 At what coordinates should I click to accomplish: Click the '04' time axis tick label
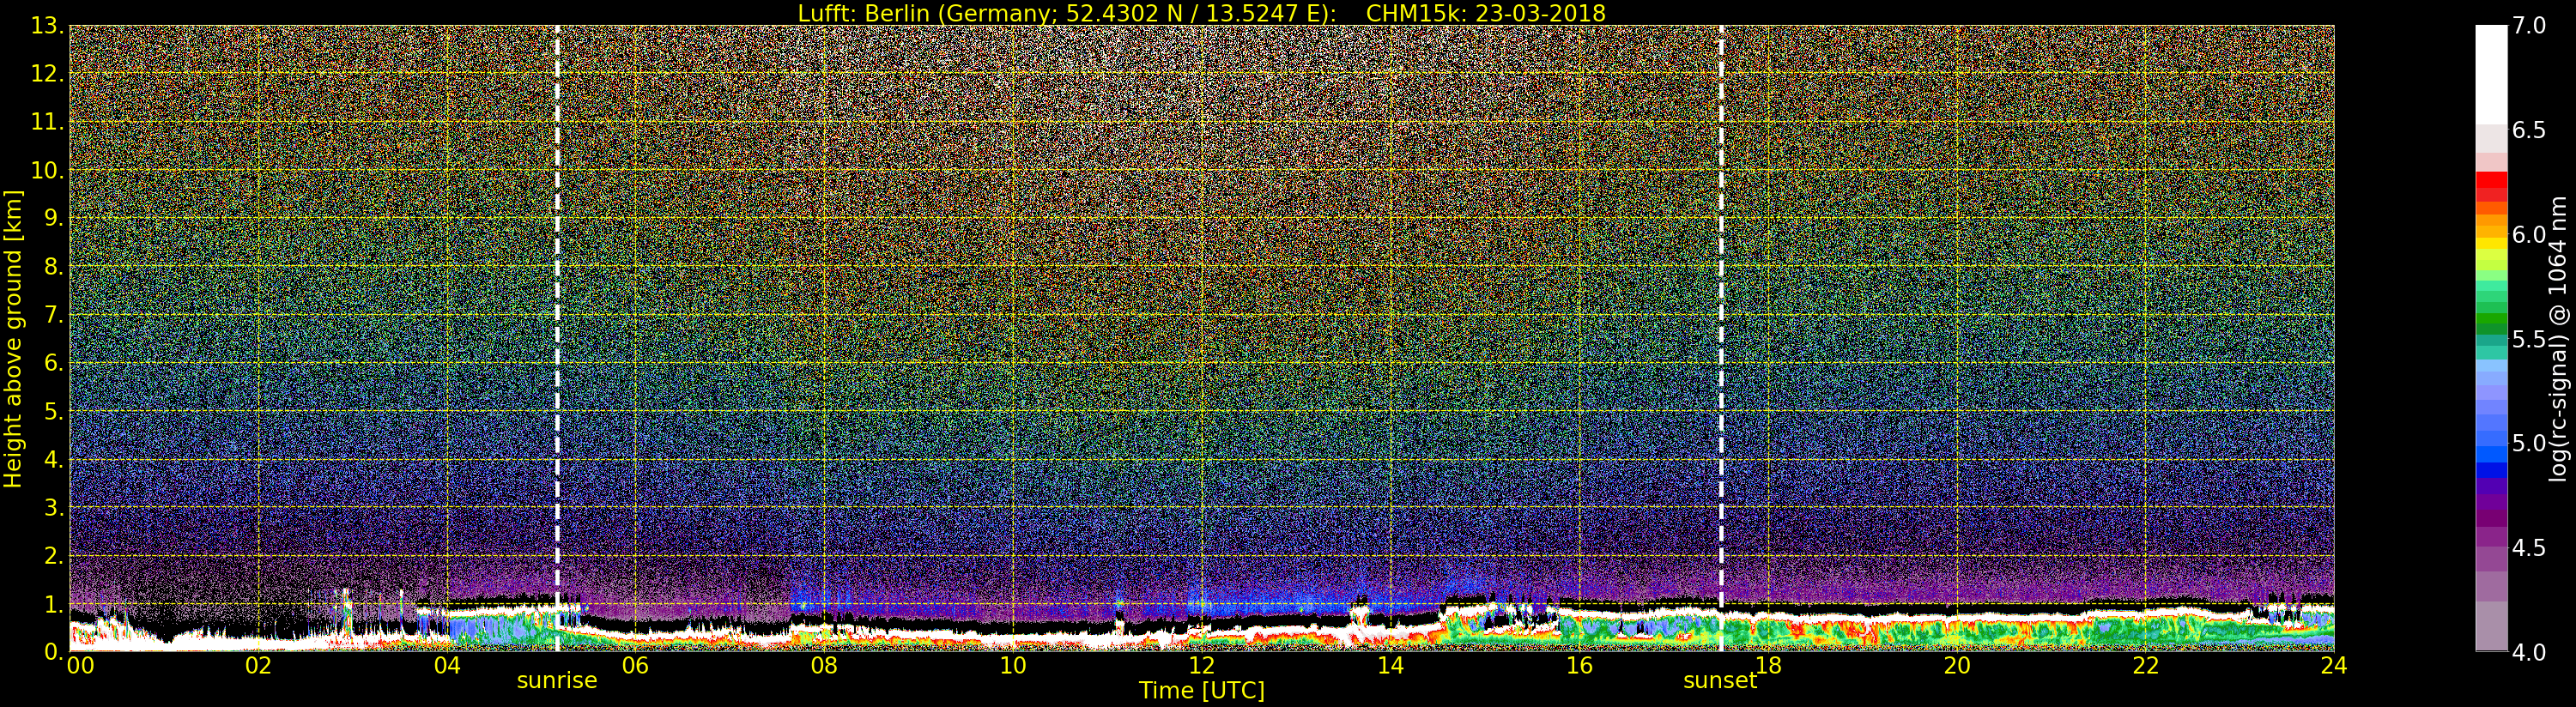[447, 665]
